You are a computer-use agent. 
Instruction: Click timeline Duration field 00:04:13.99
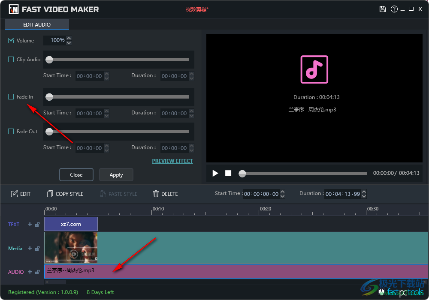[x=343, y=194]
